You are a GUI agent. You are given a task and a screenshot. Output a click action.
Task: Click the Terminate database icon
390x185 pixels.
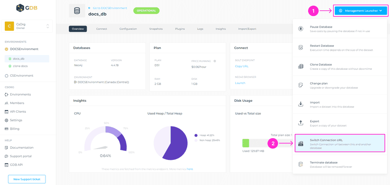tap(301, 164)
